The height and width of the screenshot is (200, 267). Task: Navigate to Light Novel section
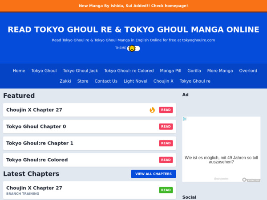click(x=135, y=81)
